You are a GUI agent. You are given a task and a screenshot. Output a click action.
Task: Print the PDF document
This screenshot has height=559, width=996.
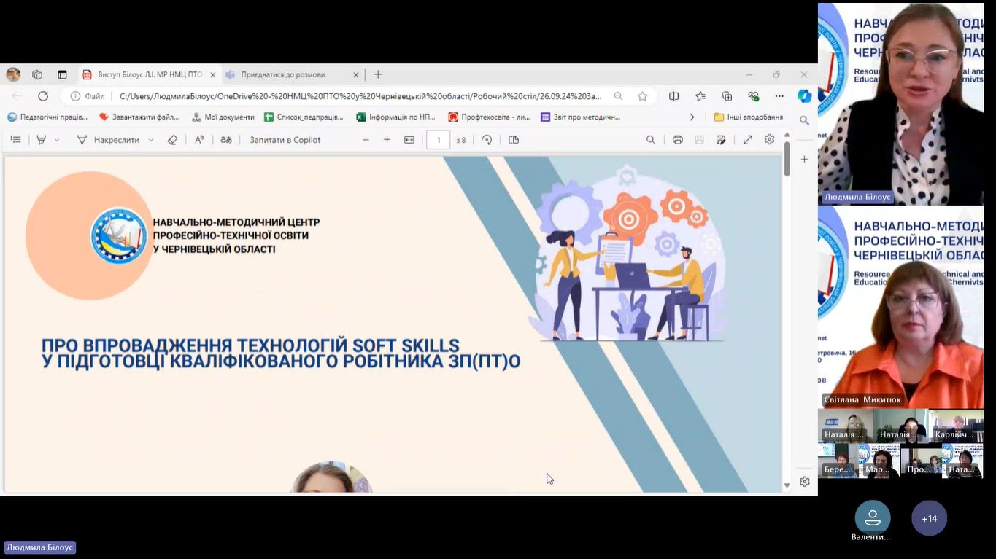point(677,140)
